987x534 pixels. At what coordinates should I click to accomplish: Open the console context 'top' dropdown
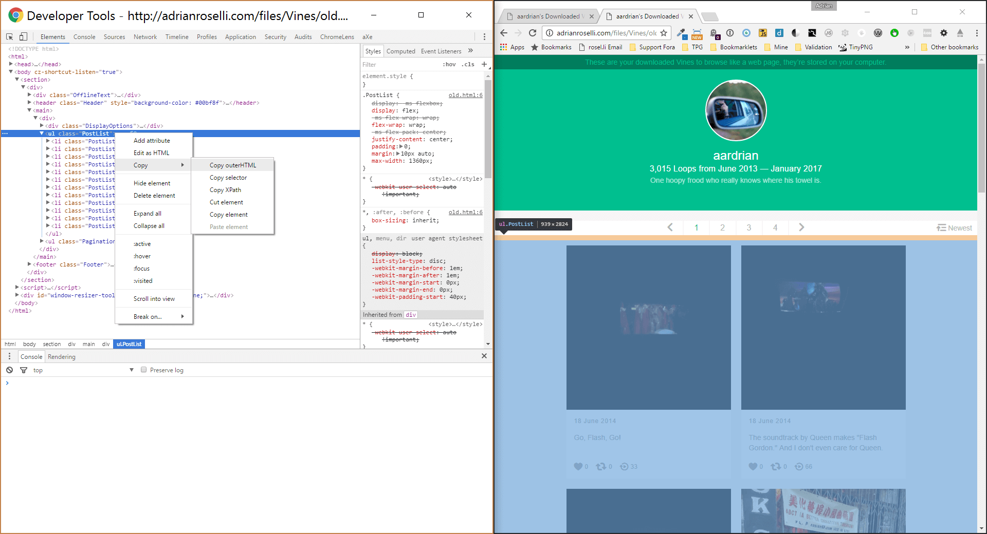[83, 370]
